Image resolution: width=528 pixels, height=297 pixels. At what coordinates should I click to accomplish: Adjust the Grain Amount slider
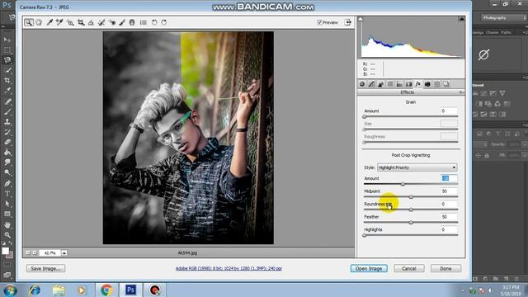pyautogui.click(x=365, y=116)
